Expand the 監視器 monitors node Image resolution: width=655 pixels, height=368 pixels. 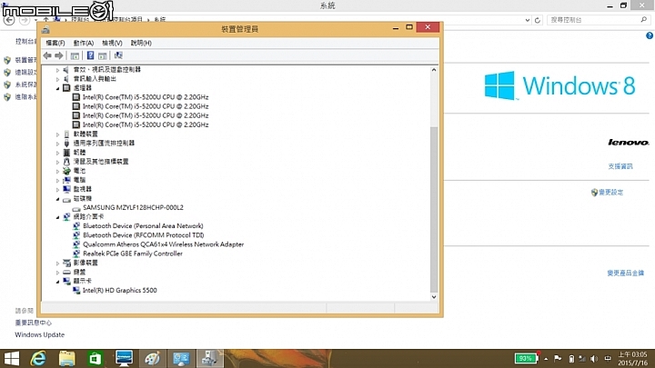pyautogui.click(x=57, y=189)
